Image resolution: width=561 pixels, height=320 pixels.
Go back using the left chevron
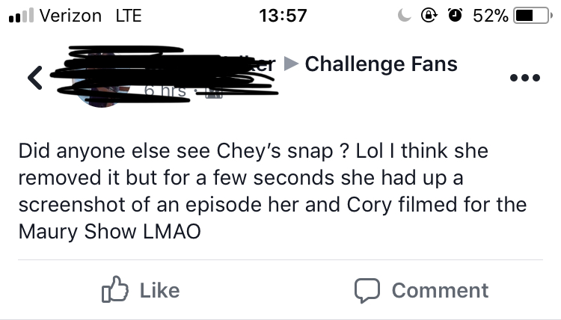35,78
